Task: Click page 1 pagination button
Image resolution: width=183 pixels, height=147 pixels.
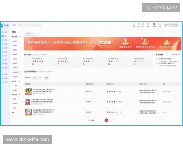Action: (106, 120)
